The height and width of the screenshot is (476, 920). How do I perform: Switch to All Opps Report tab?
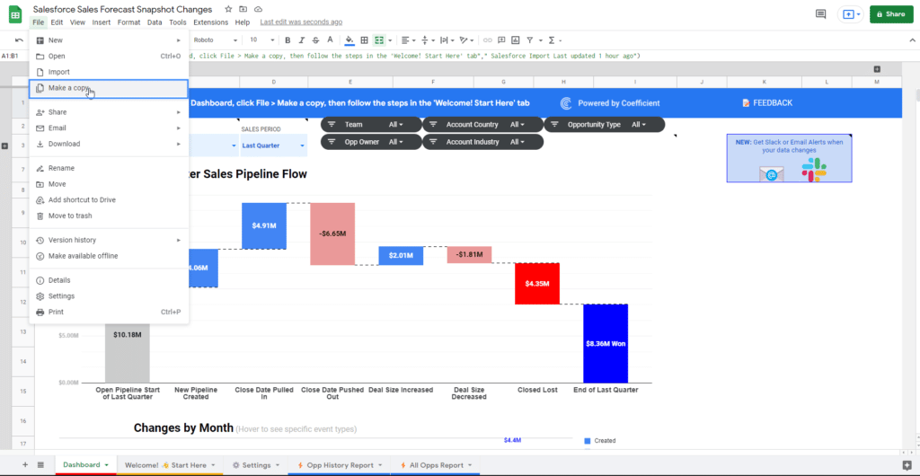[x=435, y=465]
